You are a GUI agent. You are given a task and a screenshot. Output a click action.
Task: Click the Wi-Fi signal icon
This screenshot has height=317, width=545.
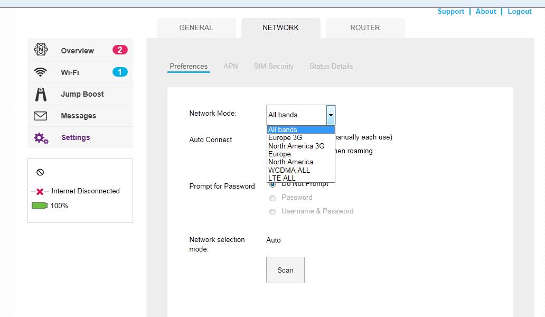(x=40, y=72)
